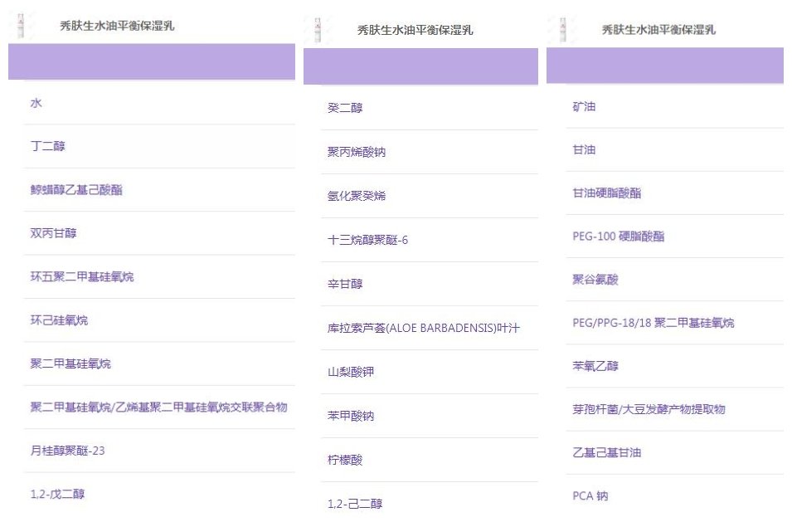Click the 矿油 ingredient
792x522 pixels.
(x=584, y=107)
